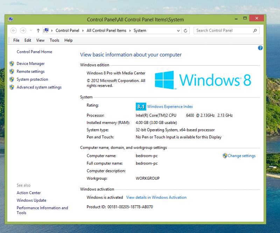Viewport: 280px width, 233px height.
Task: Open Performance Information and Tools
Action: pos(42,210)
